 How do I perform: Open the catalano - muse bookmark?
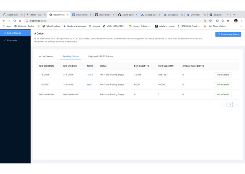tap(165, 26)
